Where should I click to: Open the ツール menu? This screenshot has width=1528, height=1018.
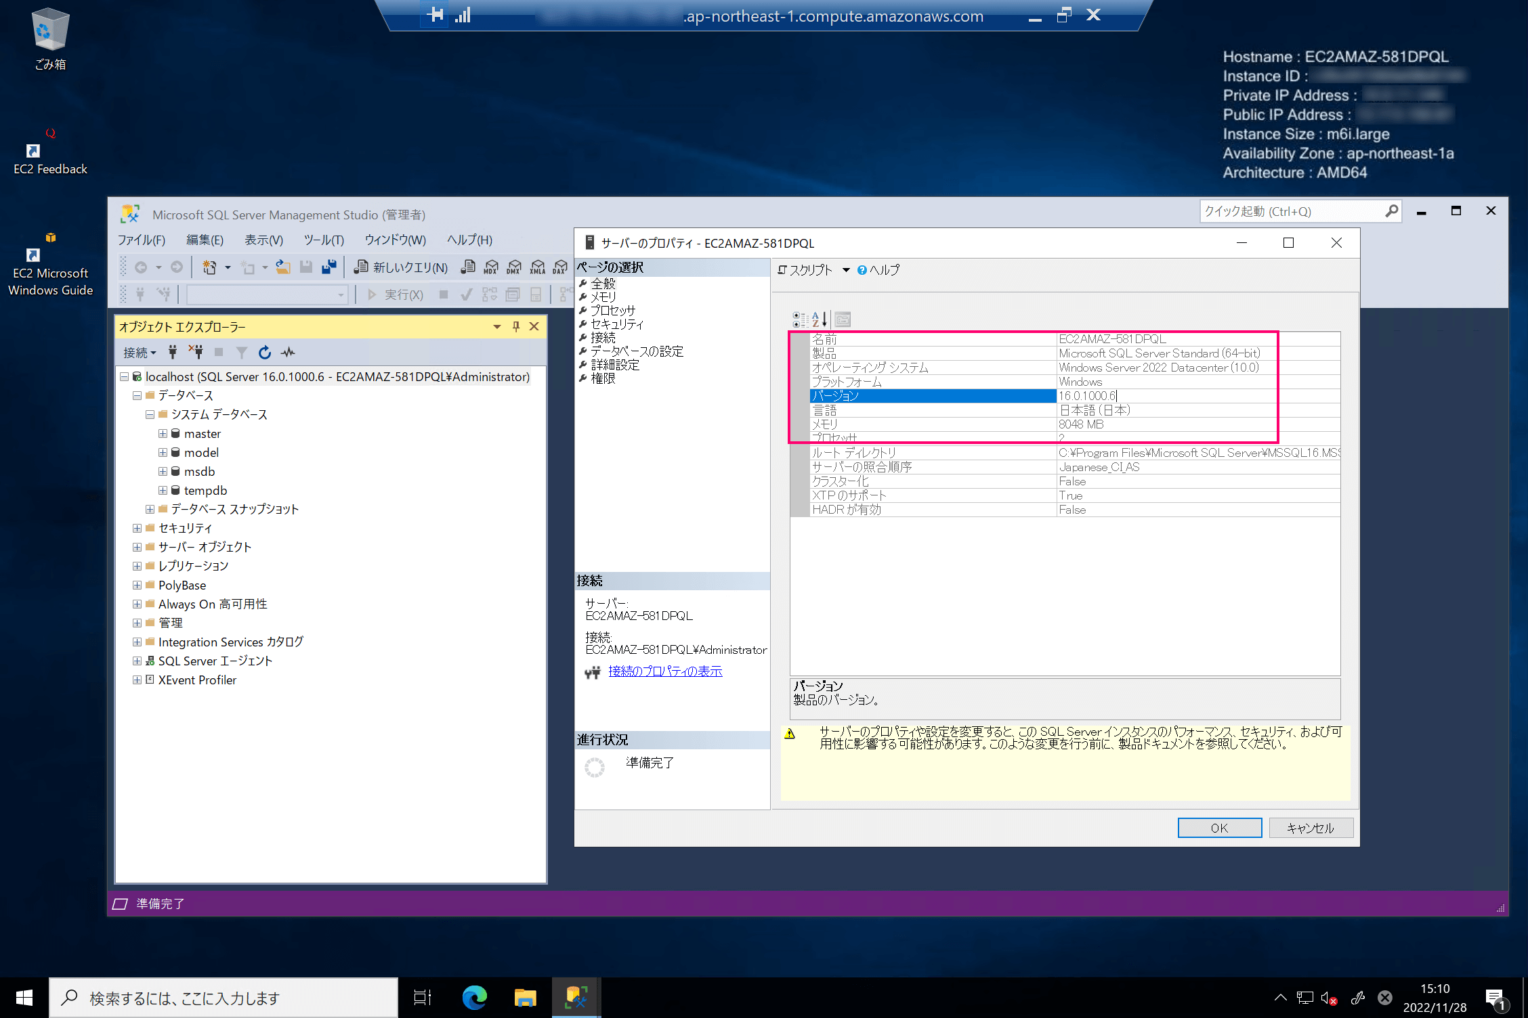pos(323,240)
